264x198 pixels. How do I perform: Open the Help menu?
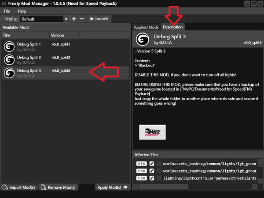tap(22, 11)
